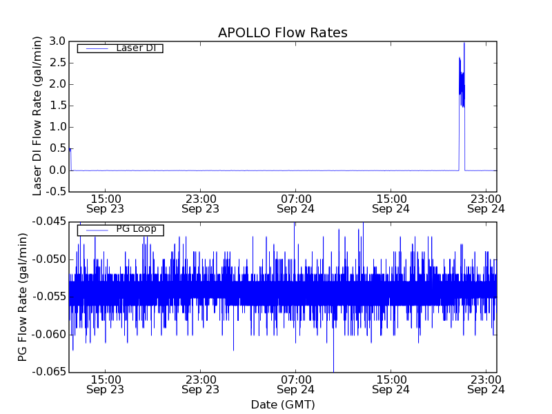Click bottom plot's 23:00 Sep 24 label

(x=486, y=385)
